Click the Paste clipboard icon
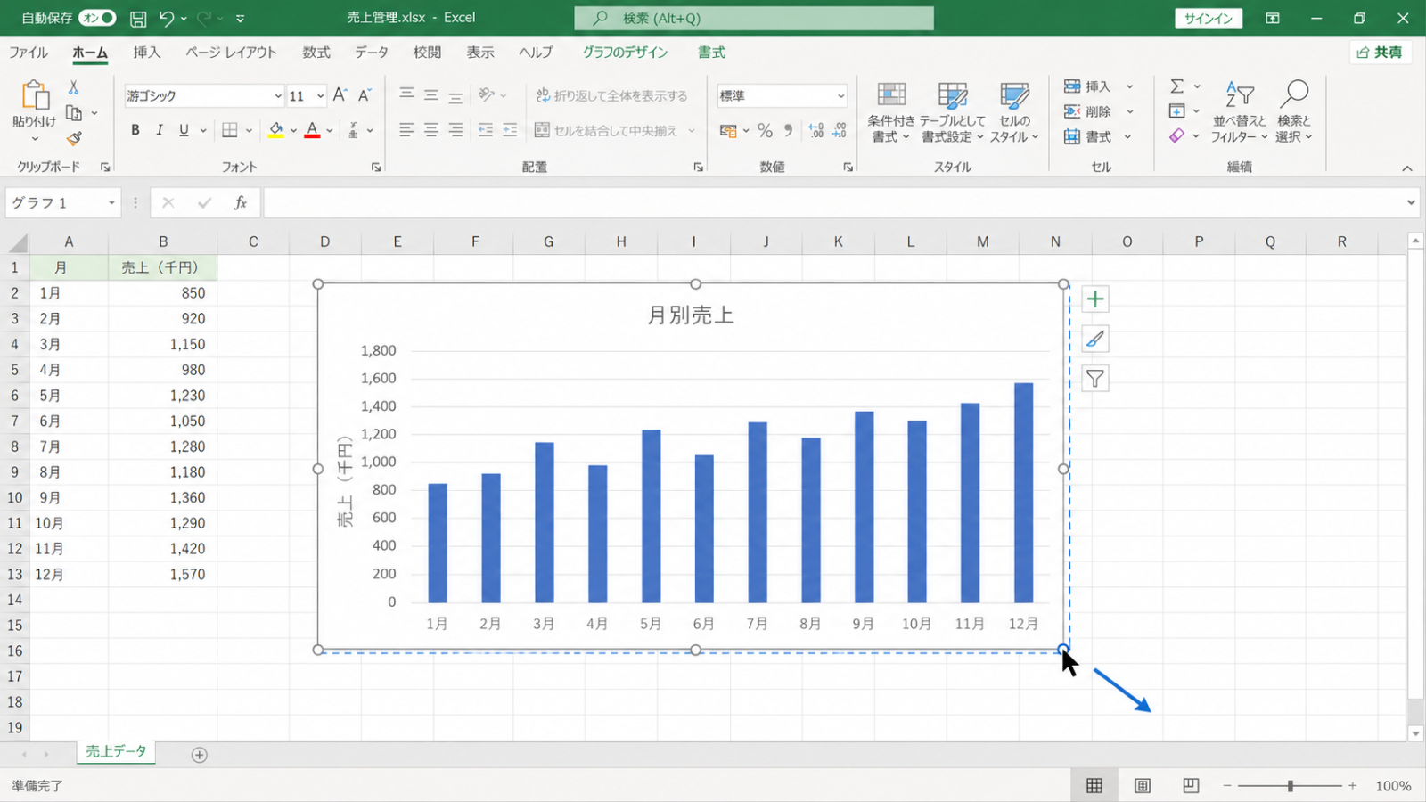Viewport: 1426px width, 802px height. [x=35, y=94]
